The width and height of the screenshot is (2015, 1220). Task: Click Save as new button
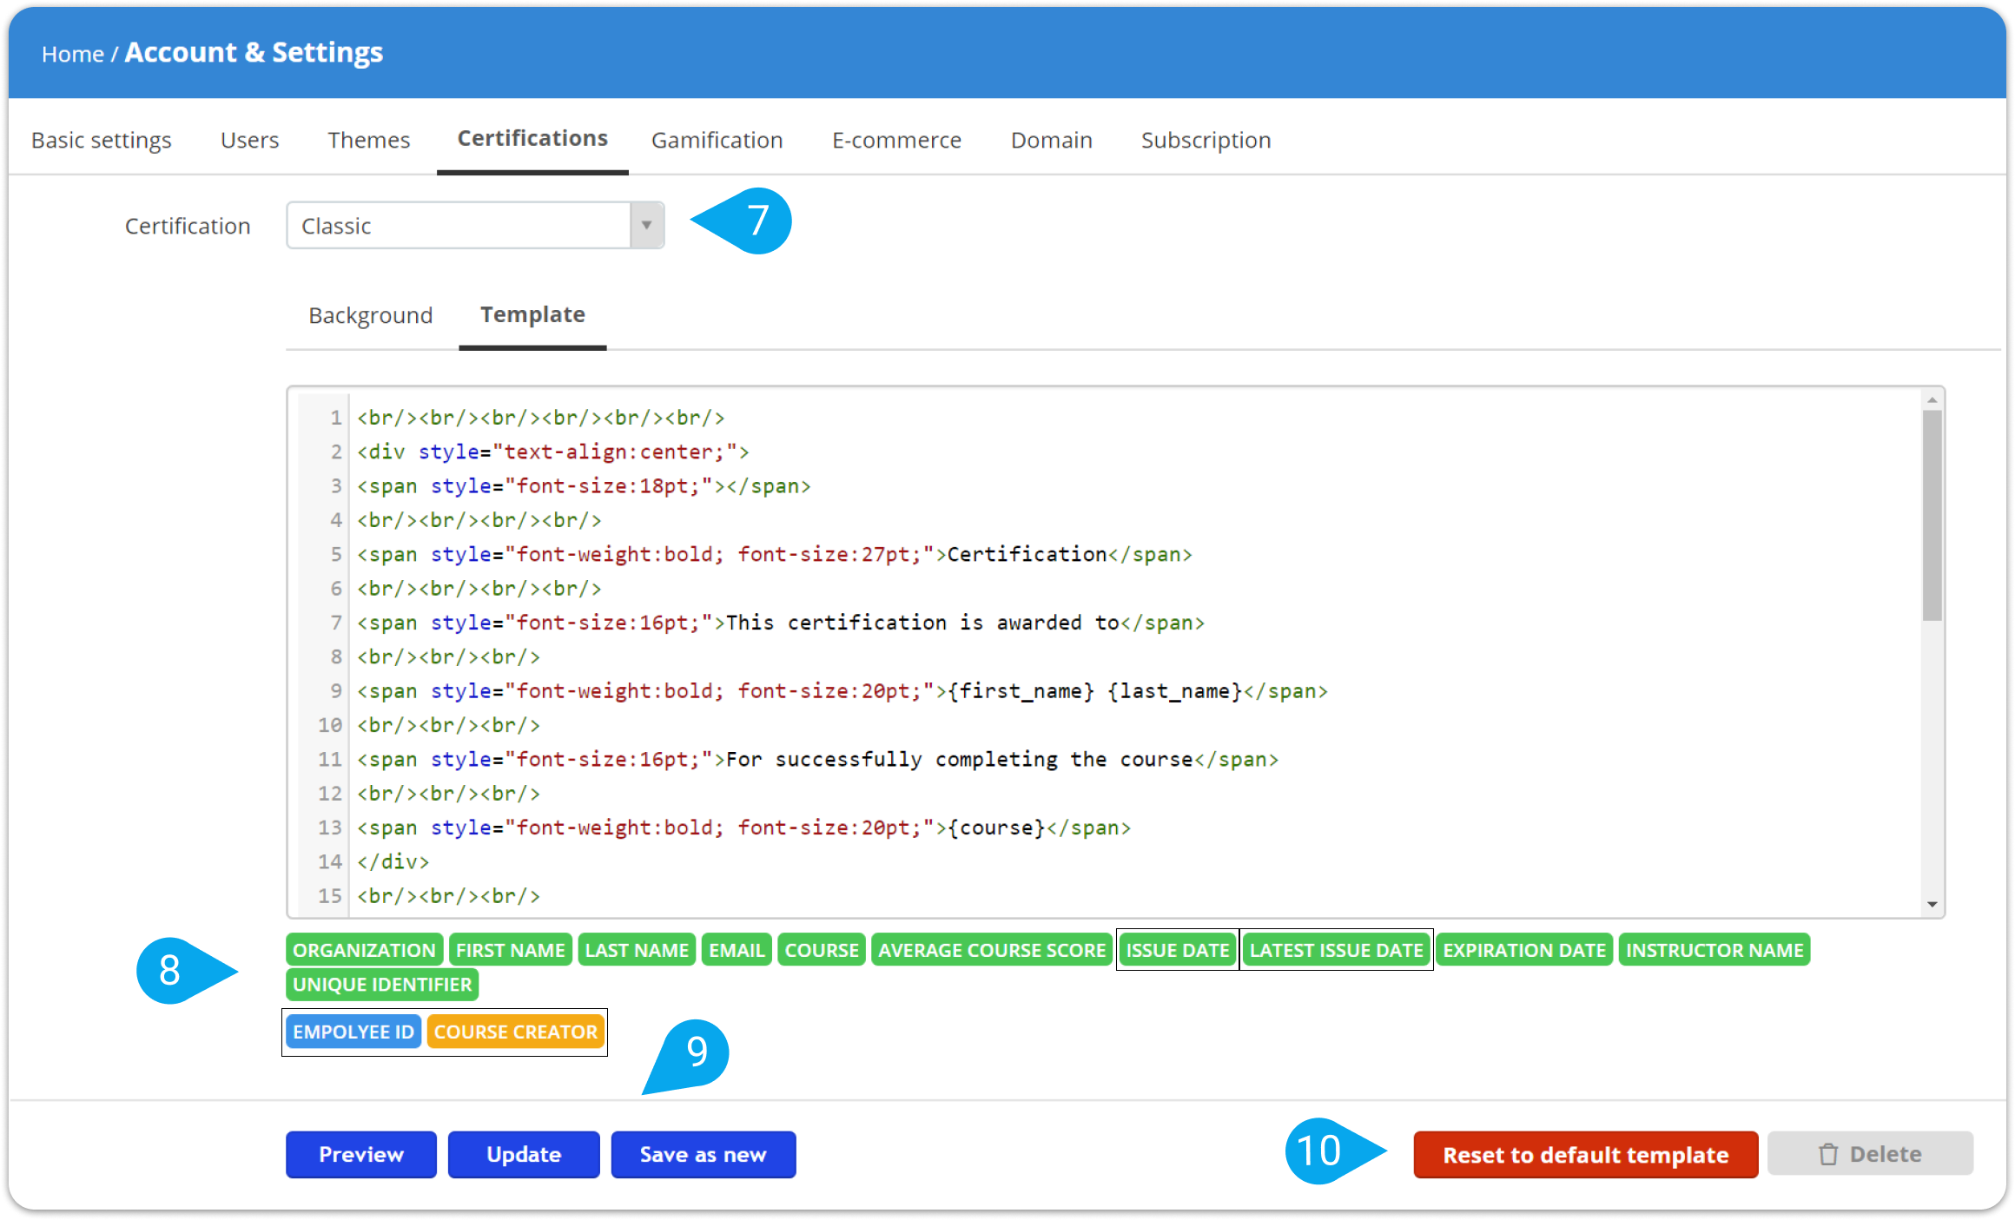704,1154
